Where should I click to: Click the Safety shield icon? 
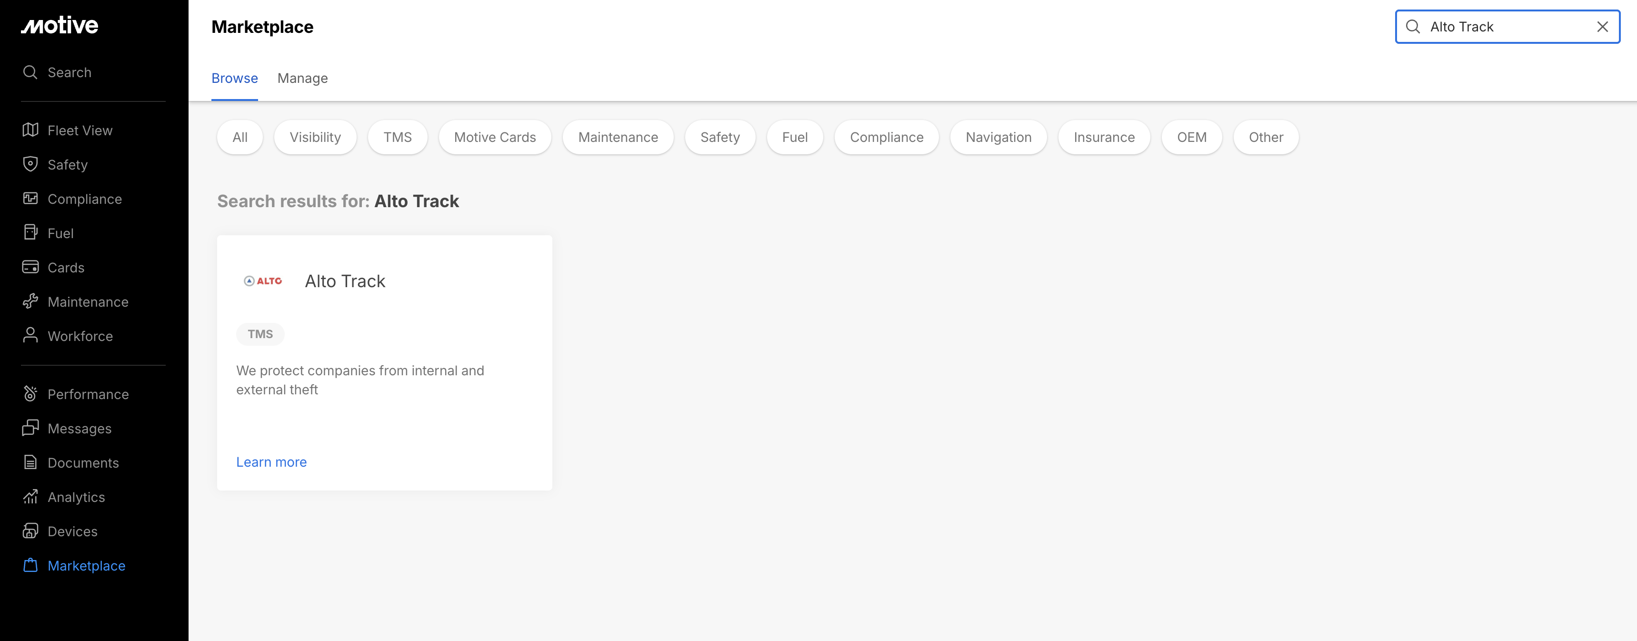point(30,165)
